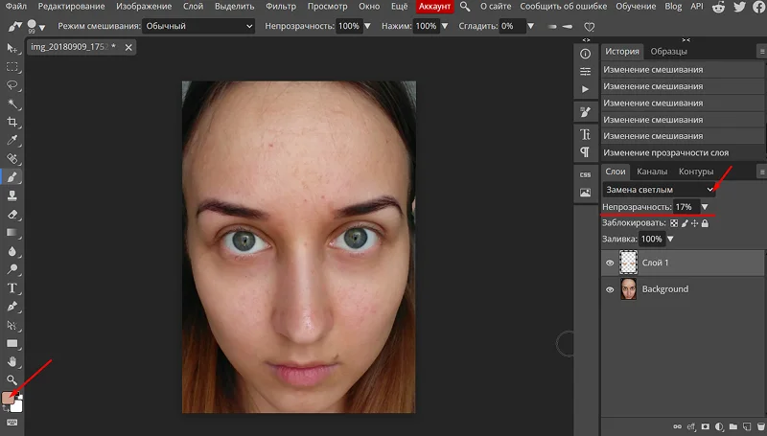This screenshot has height=436, width=767.
Task: Toggle lock transparent pixels checker icon
Action: coord(674,223)
